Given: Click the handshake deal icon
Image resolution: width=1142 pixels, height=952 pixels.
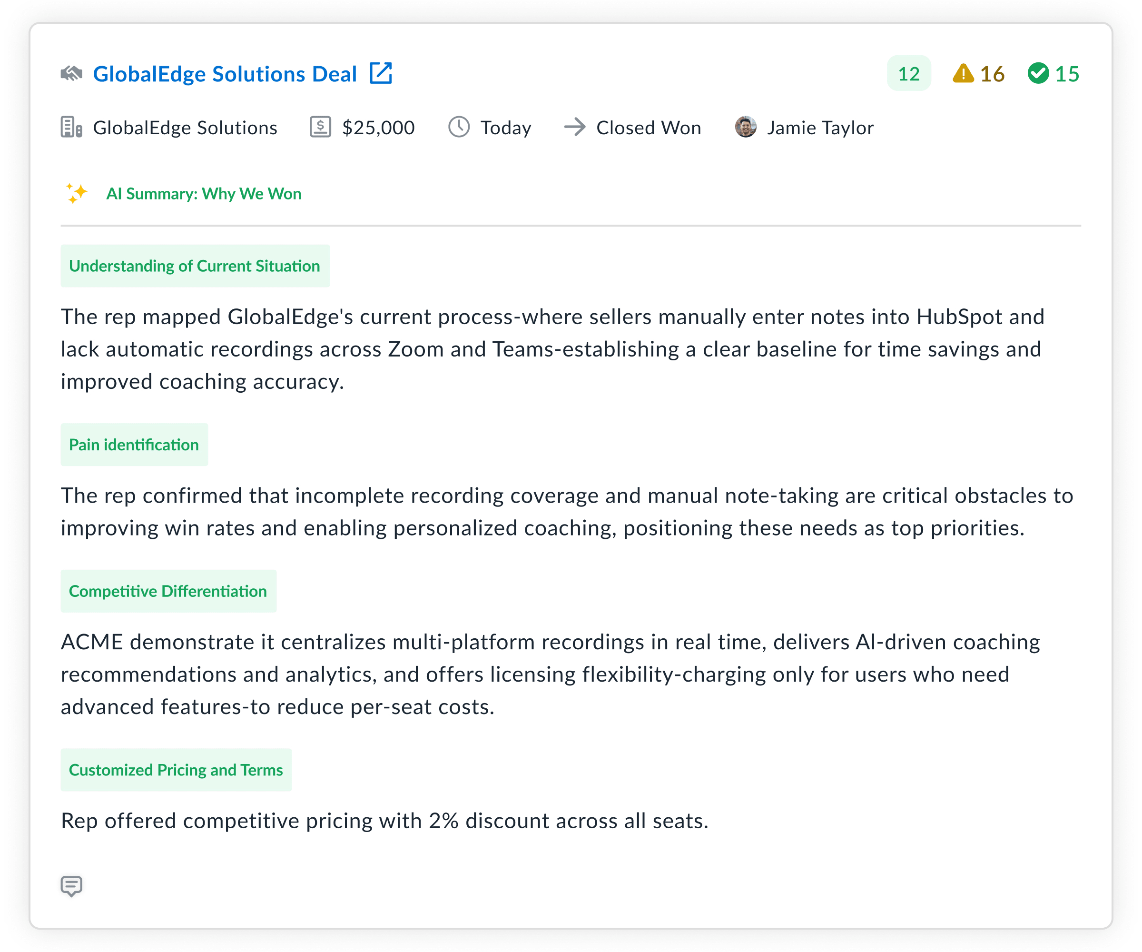Looking at the screenshot, I should [x=71, y=73].
